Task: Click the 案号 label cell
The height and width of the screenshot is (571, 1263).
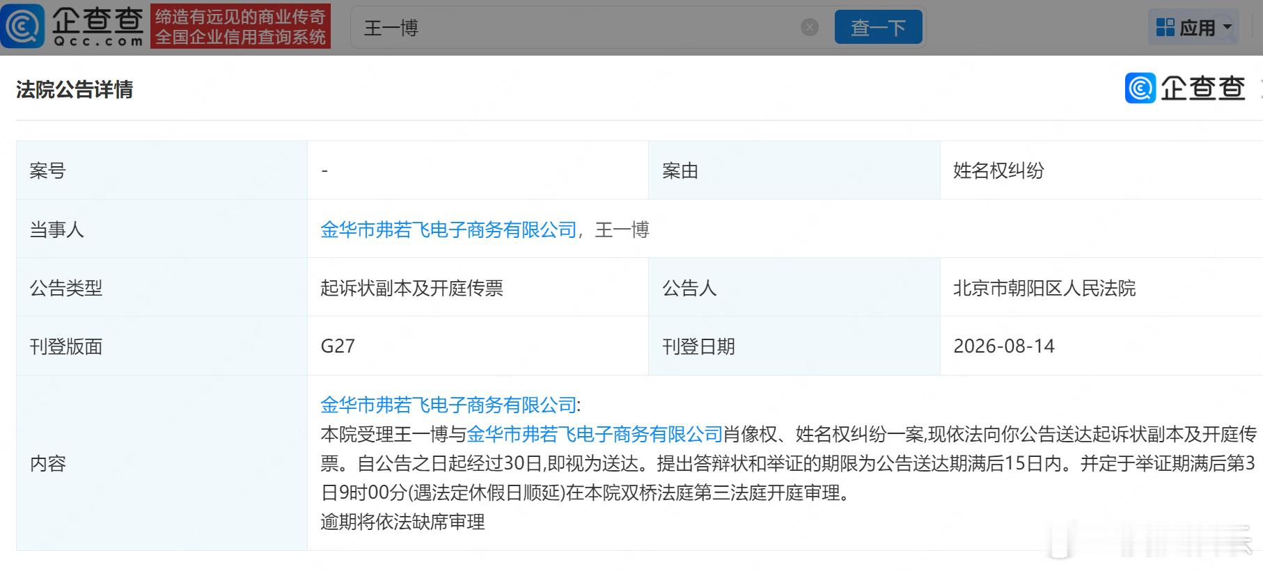Action: [162, 170]
